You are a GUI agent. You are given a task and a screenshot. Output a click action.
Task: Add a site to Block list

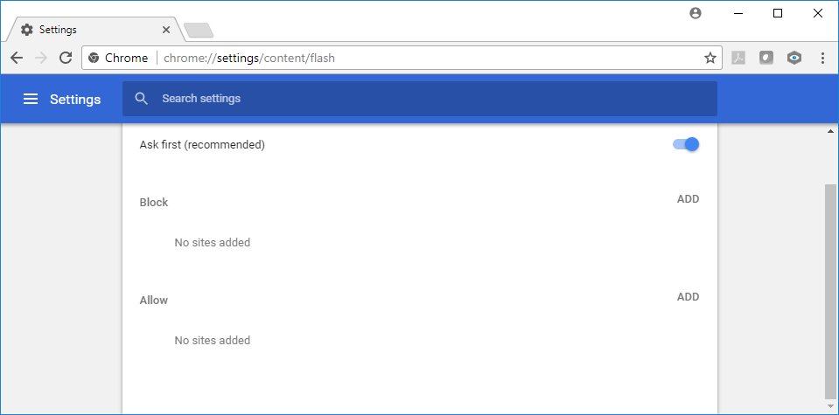[x=689, y=199]
